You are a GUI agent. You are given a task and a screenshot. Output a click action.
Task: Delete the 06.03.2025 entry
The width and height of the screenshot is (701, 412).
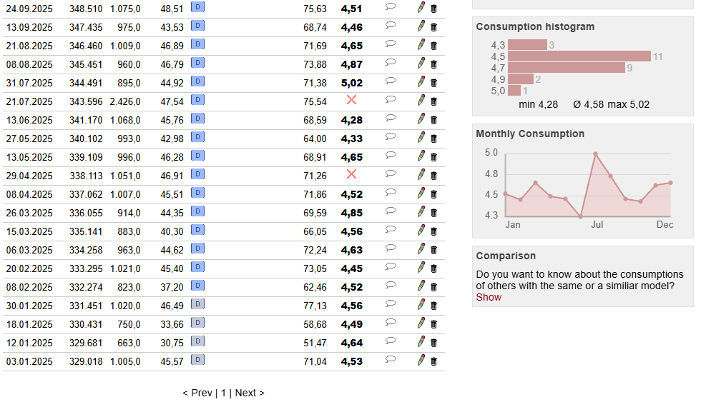pos(433,250)
